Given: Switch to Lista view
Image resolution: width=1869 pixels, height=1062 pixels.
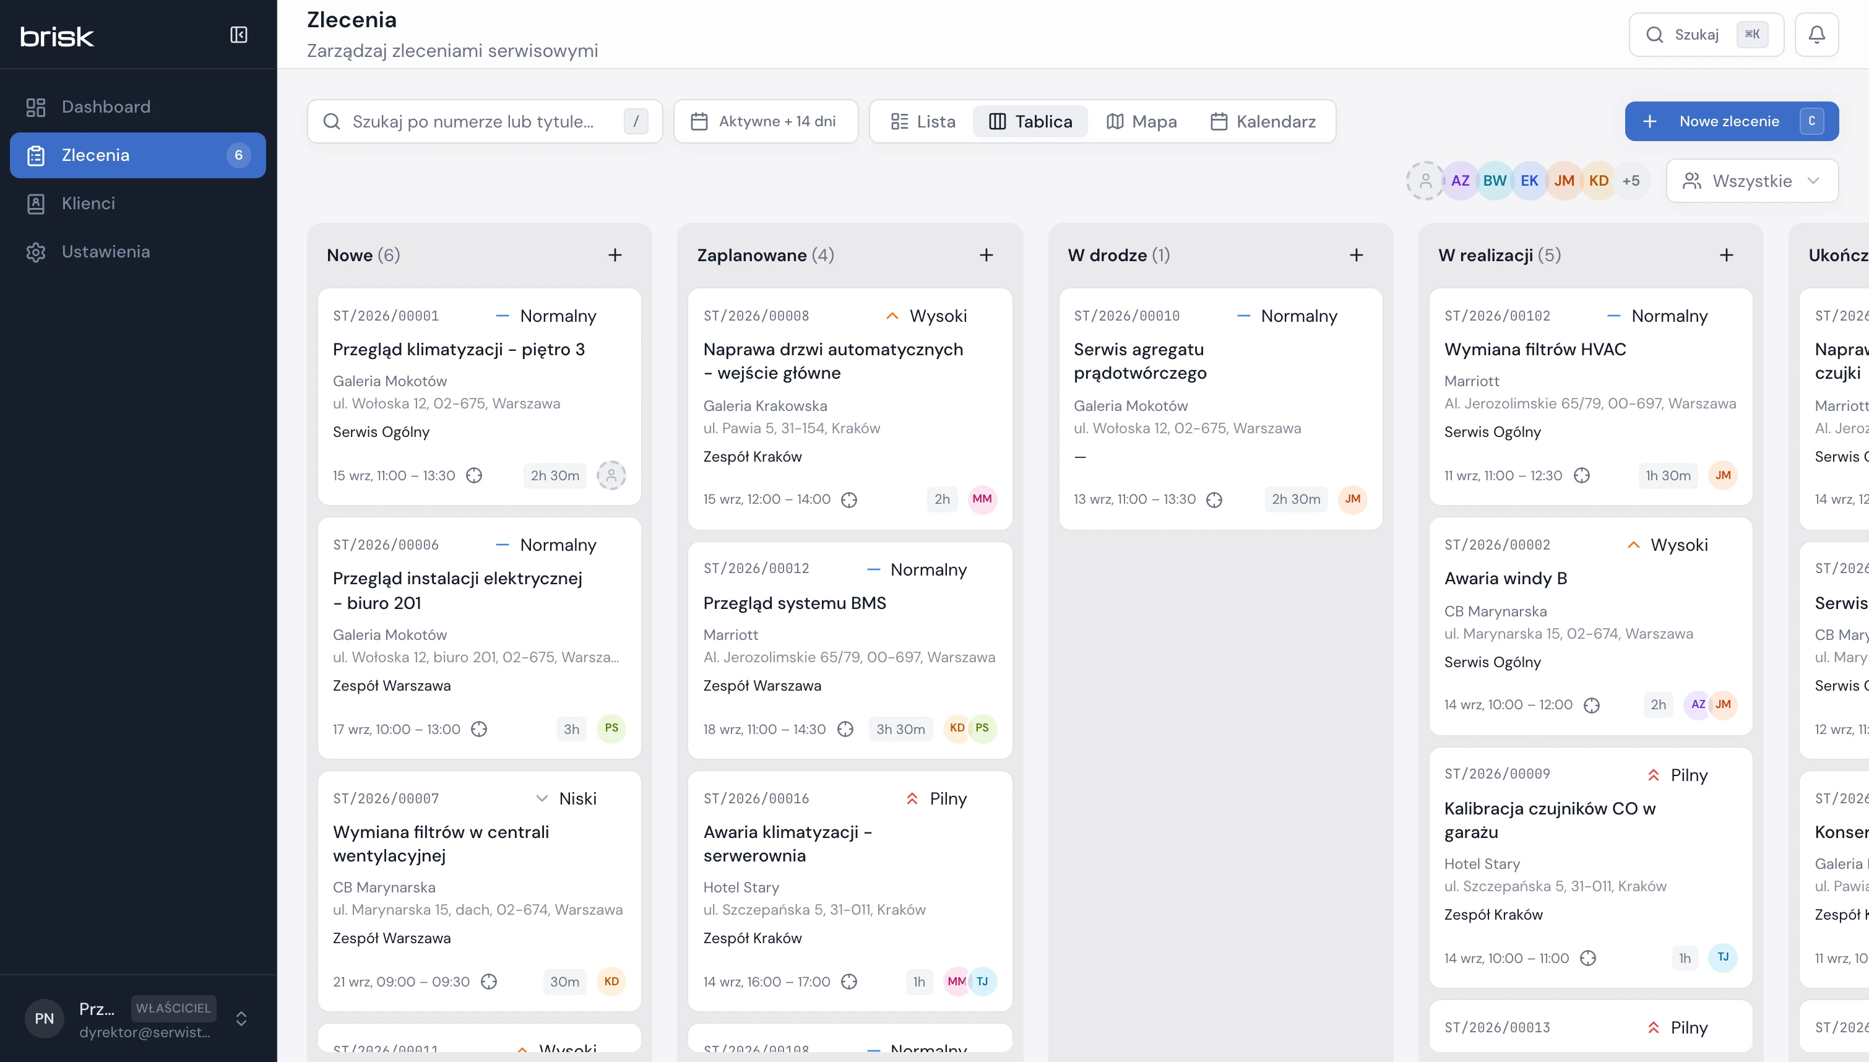Looking at the screenshot, I should click(x=923, y=121).
